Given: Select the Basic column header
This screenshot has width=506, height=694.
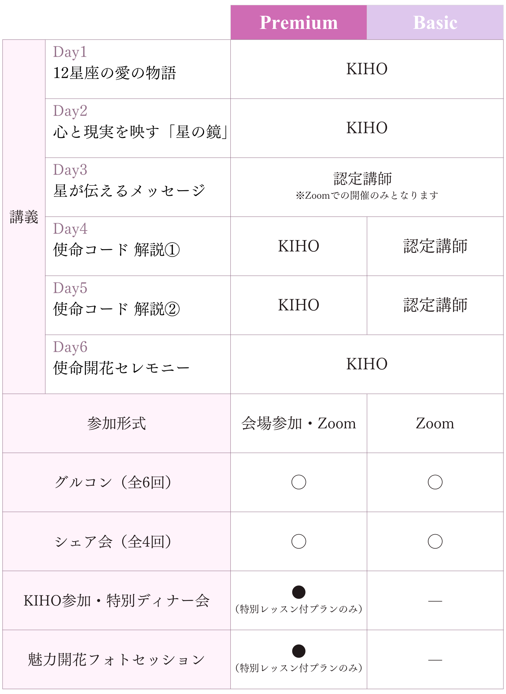Looking at the screenshot, I should (x=435, y=23).
